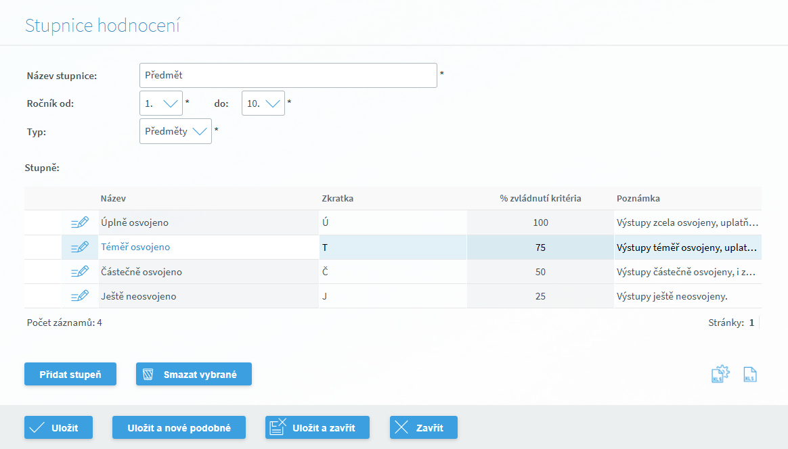Edit the Úplně osvojeno row
This screenshot has width=788, height=449.
click(x=80, y=222)
